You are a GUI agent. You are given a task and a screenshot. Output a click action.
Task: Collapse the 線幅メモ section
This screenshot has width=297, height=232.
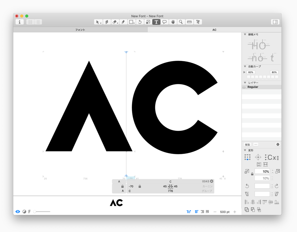[245, 35]
